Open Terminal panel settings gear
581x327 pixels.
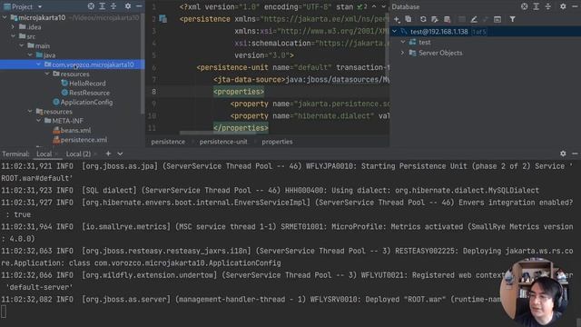pyautogui.click(x=563, y=154)
